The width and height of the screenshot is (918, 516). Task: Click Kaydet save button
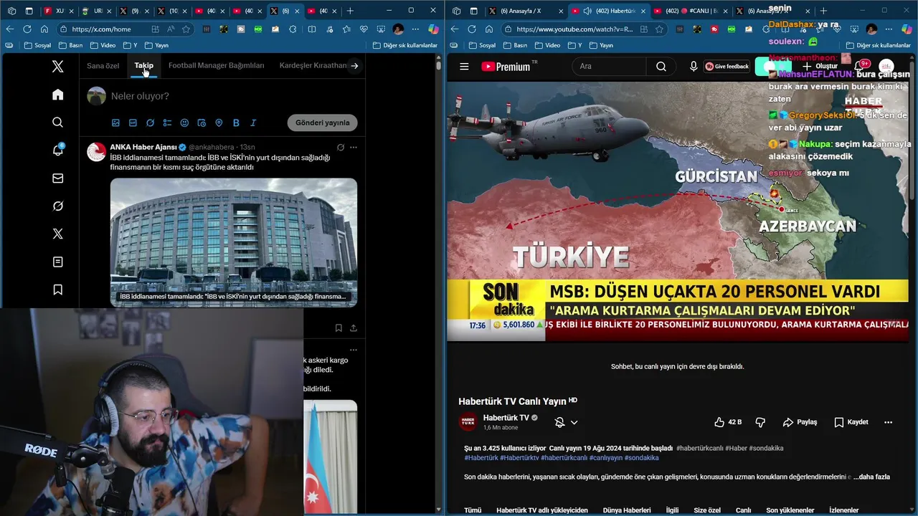851,422
